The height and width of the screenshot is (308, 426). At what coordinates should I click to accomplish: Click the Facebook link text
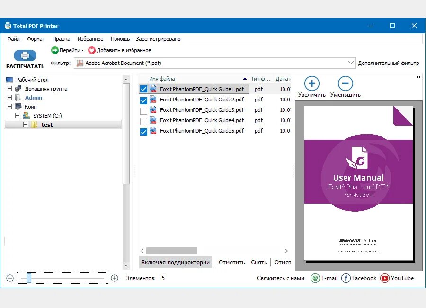coord(364,278)
